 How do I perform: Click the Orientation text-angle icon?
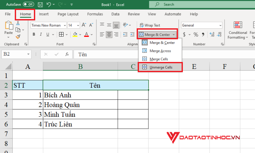point(125,25)
